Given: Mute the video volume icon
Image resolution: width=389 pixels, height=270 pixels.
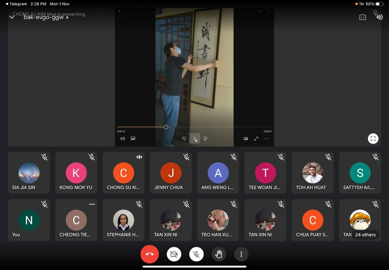Looking at the screenshot, I should tap(122, 139).
